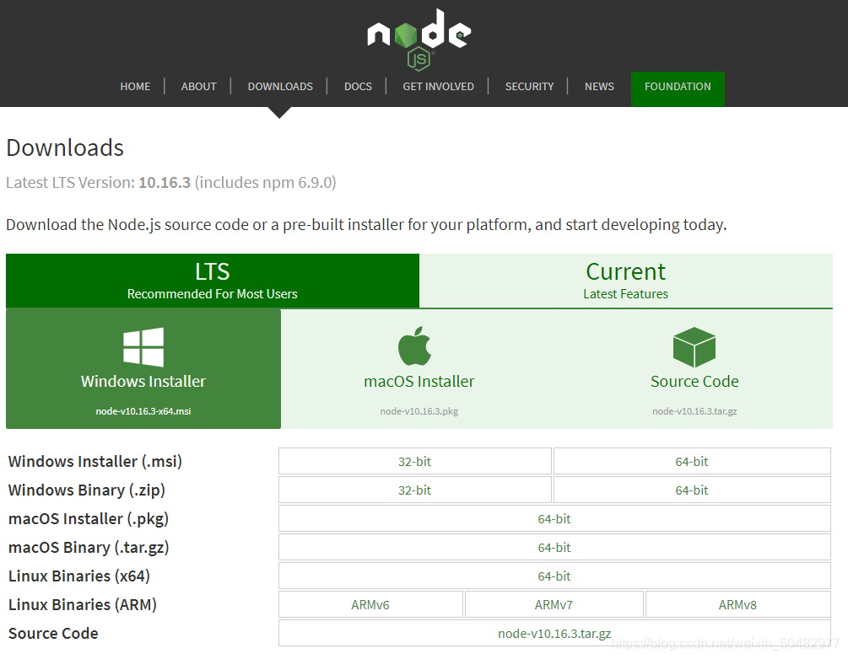The image size is (848, 659).
Task: Open the SECURITY menu item
Action: [529, 87]
